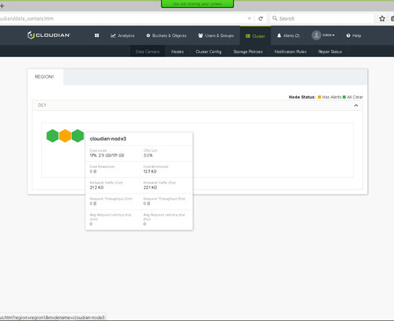The image size is (394, 321).
Task: Click the cloudian-node3 green hexagon
Action: point(77,136)
